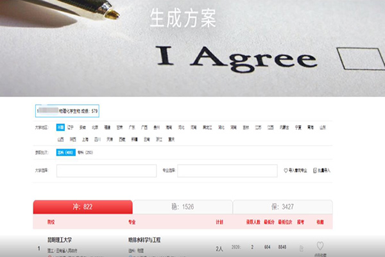Filter by the 福建 region
The width and height of the screenshot is (385, 257).
click(107, 127)
